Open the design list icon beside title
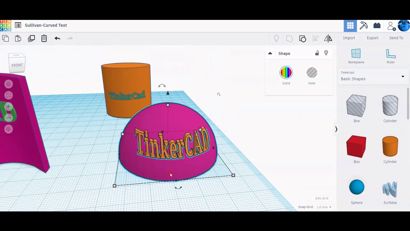The width and height of the screenshot is (410, 231). [18, 25]
